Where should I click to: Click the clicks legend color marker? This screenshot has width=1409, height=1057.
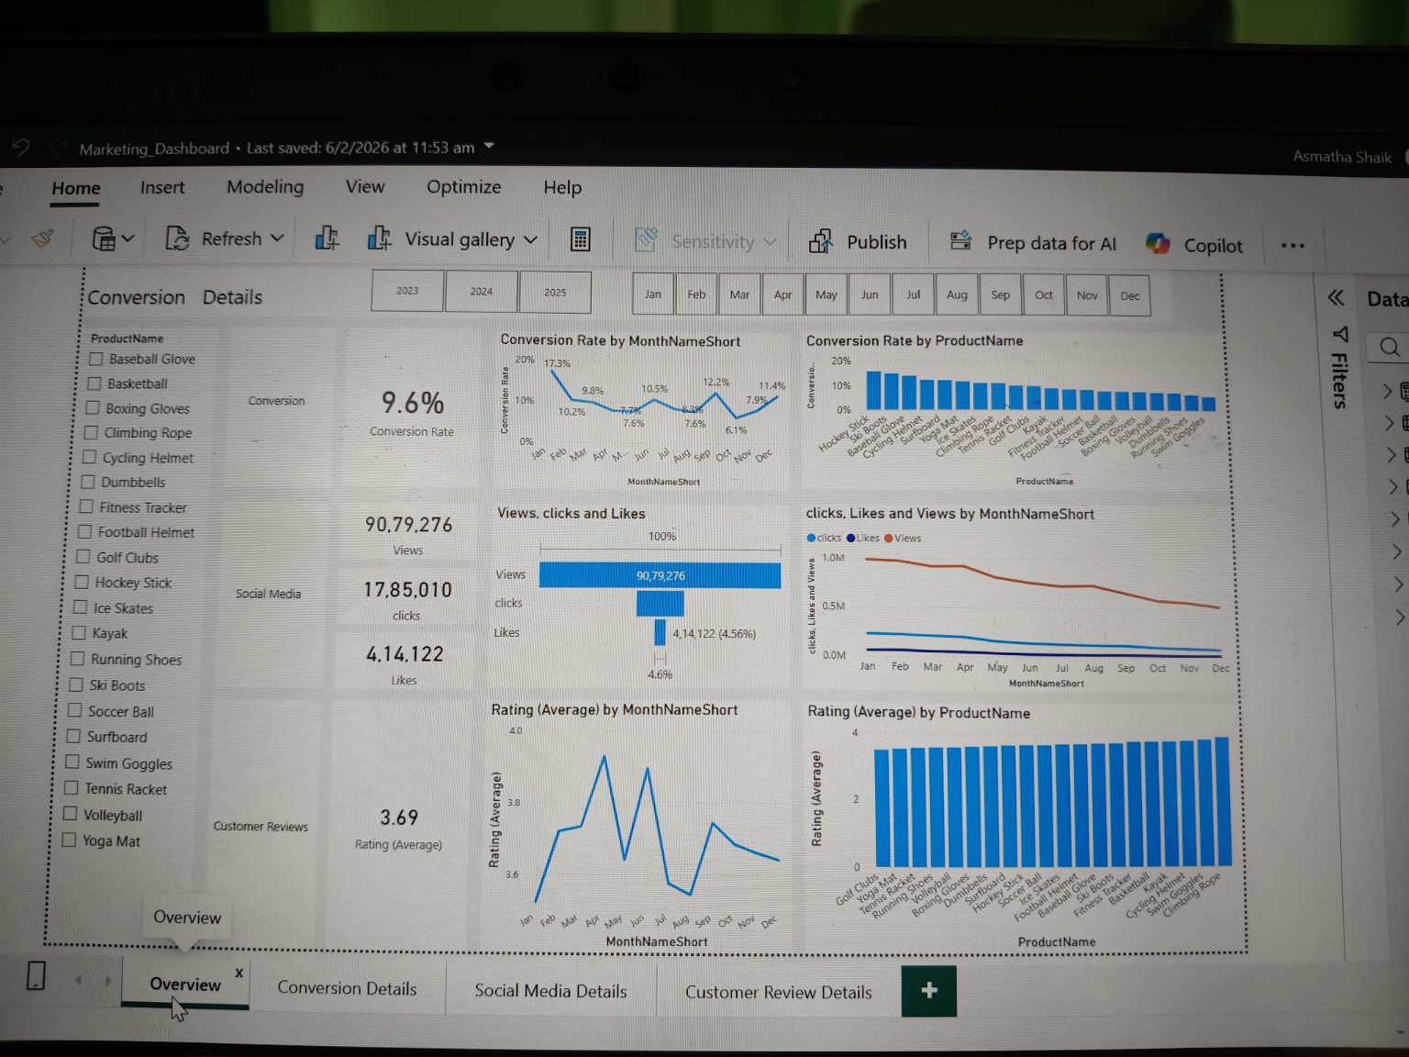click(x=811, y=538)
